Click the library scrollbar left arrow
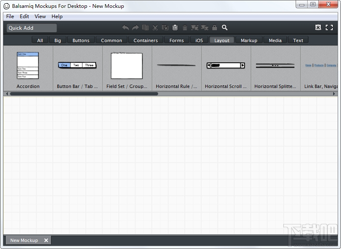Viewport: 341px width, 249px height. click(x=7, y=94)
